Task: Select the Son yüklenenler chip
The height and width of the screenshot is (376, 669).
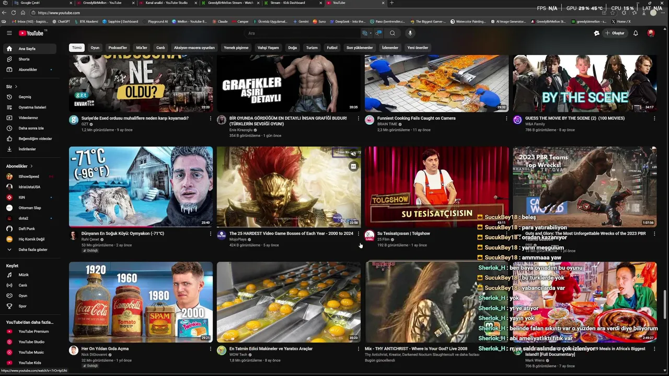Action: click(x=360, y=48)
